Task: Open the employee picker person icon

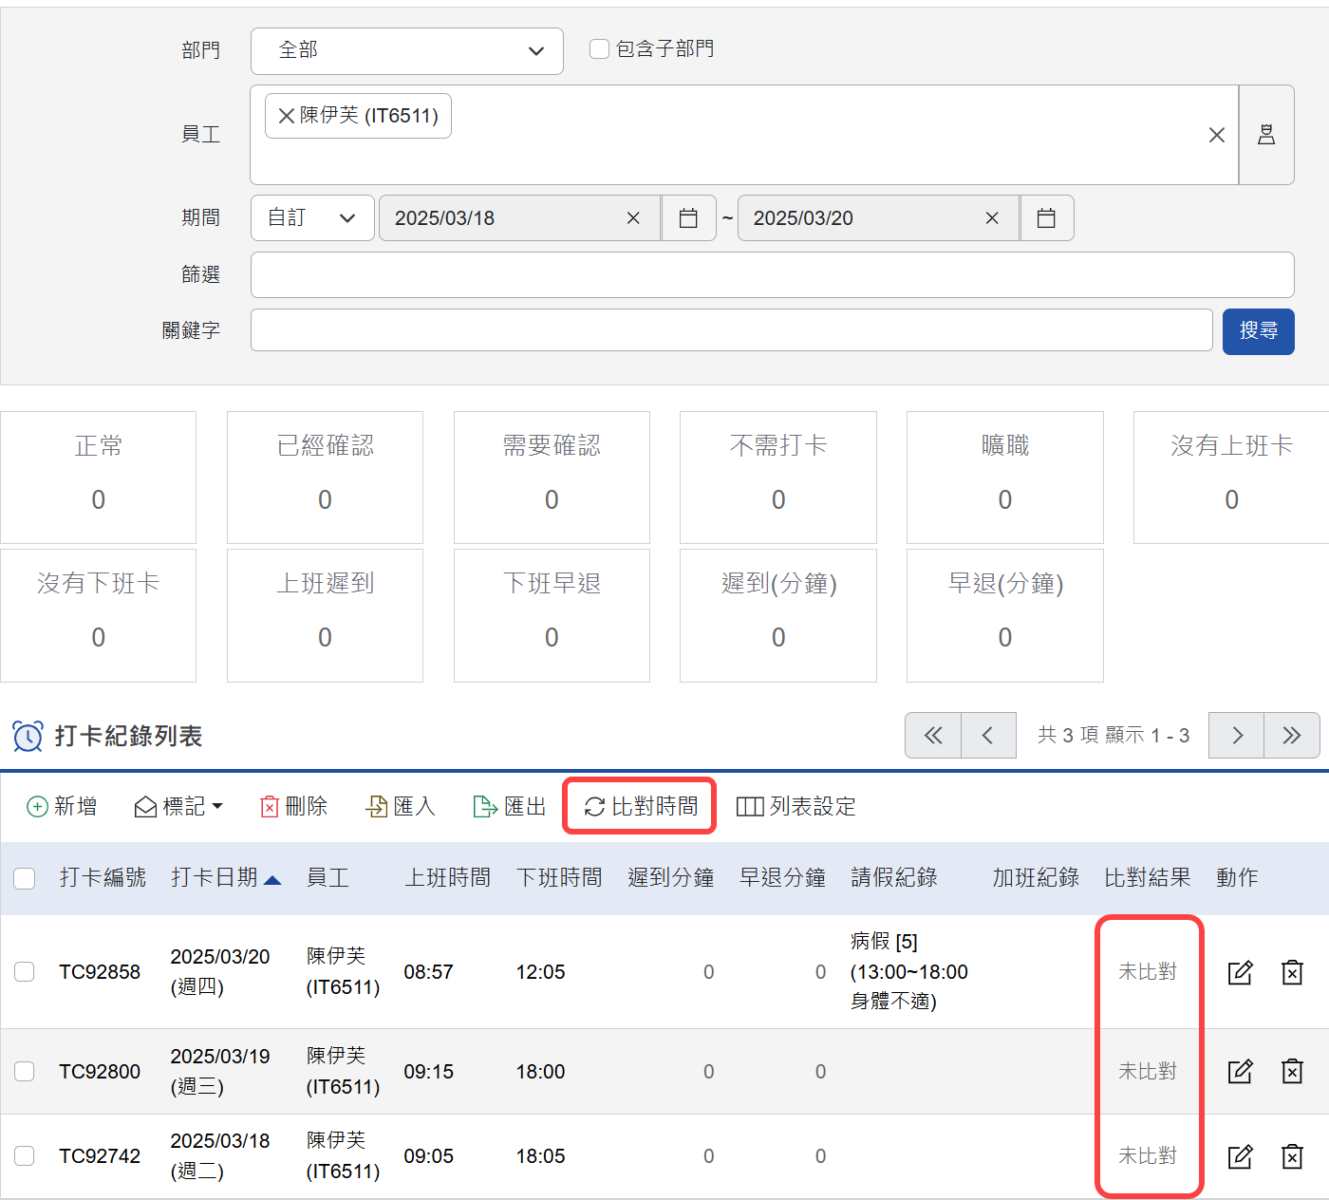Action: [x=1266, y=135]
